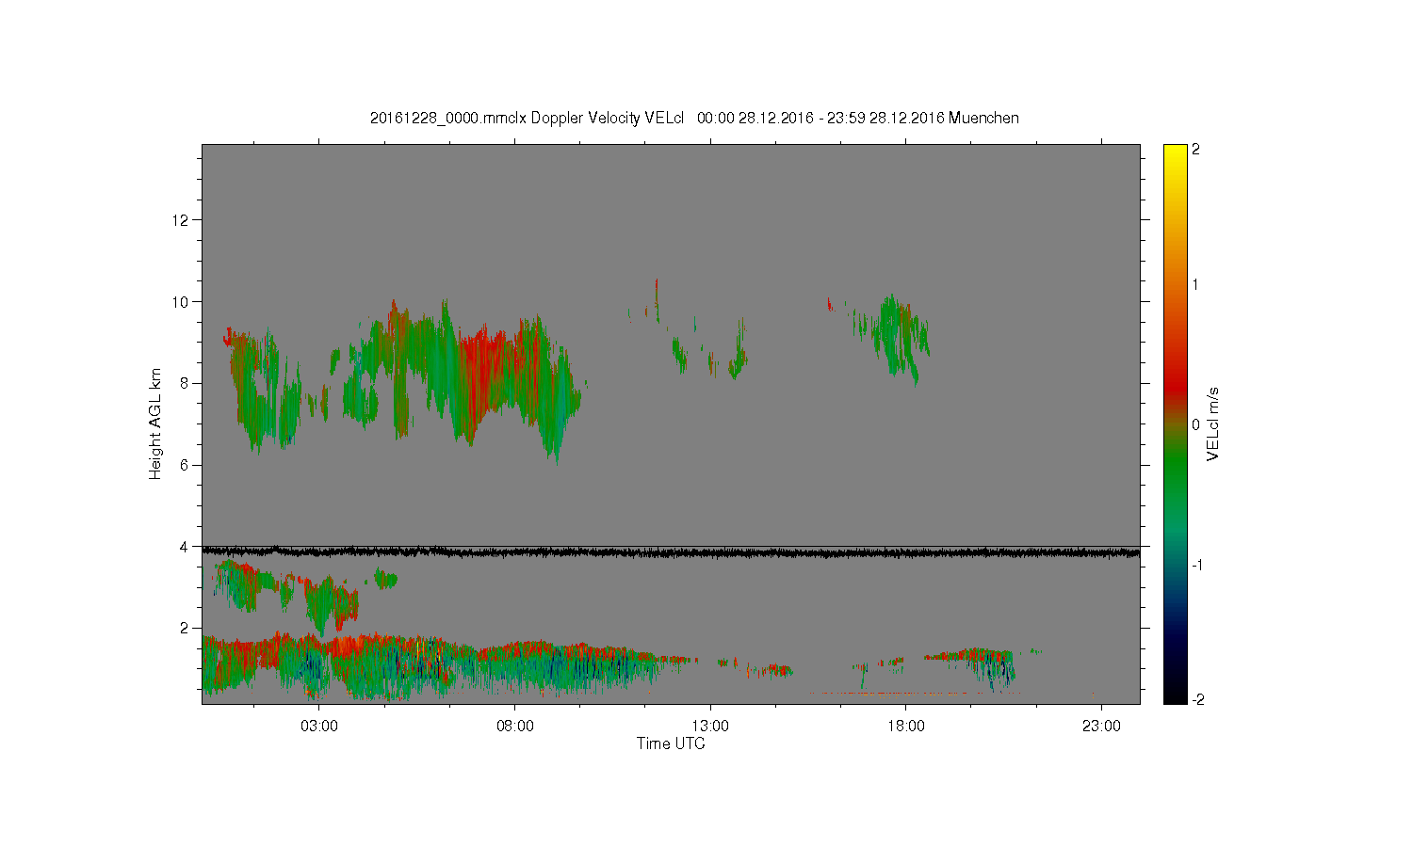The width and height of the screenshot is (1413, 847).
Task: Pick the yellow top of the colorbar
Action: (1175, 151)
